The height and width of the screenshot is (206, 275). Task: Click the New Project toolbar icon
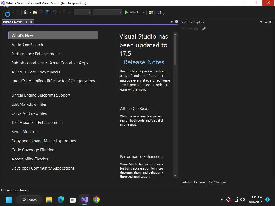26,12
